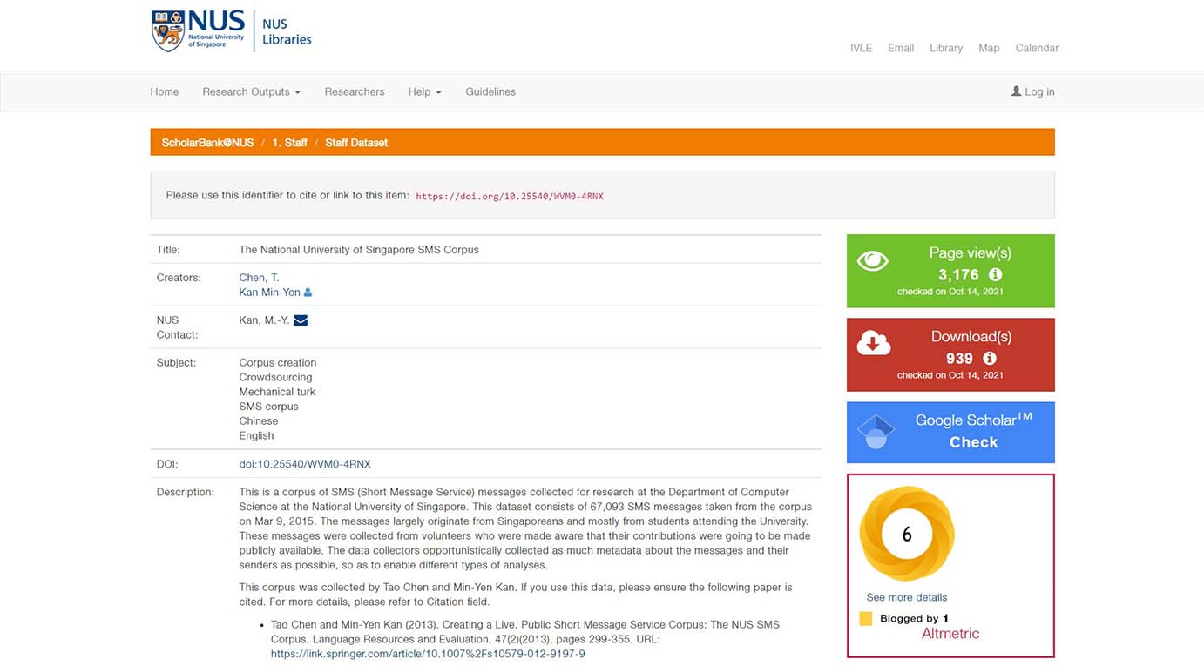This screenshot has height=666, width=1204.
Task: Click the eye icon on Page views panel
Action: tap(872, 259)
